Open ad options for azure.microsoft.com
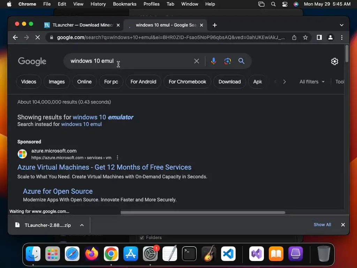Image resolution: width=357 pixels, height=268 pixels. pos(117,157)
